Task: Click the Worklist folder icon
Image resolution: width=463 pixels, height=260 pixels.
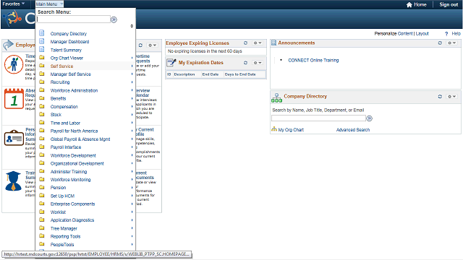Action: (42, 212)
